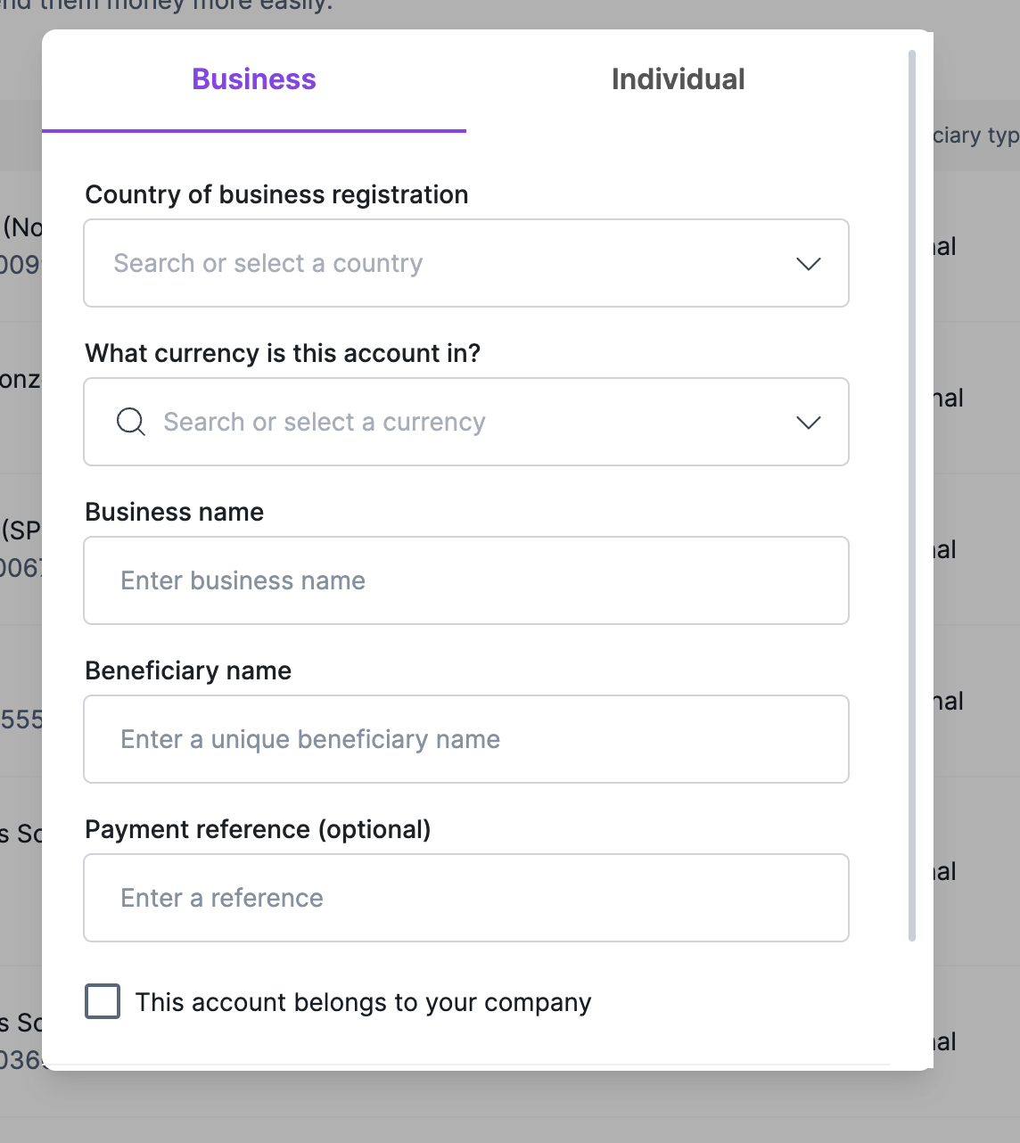Click the 'This account belongs to your company' label
The image size is (1020, 1143).
point(363,1002)
